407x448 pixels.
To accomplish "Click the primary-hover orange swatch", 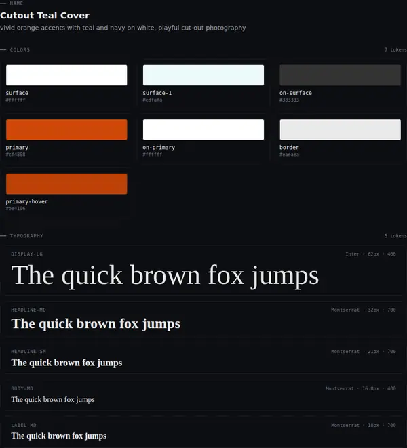I will pyautogui.click(x=66, y=184).
